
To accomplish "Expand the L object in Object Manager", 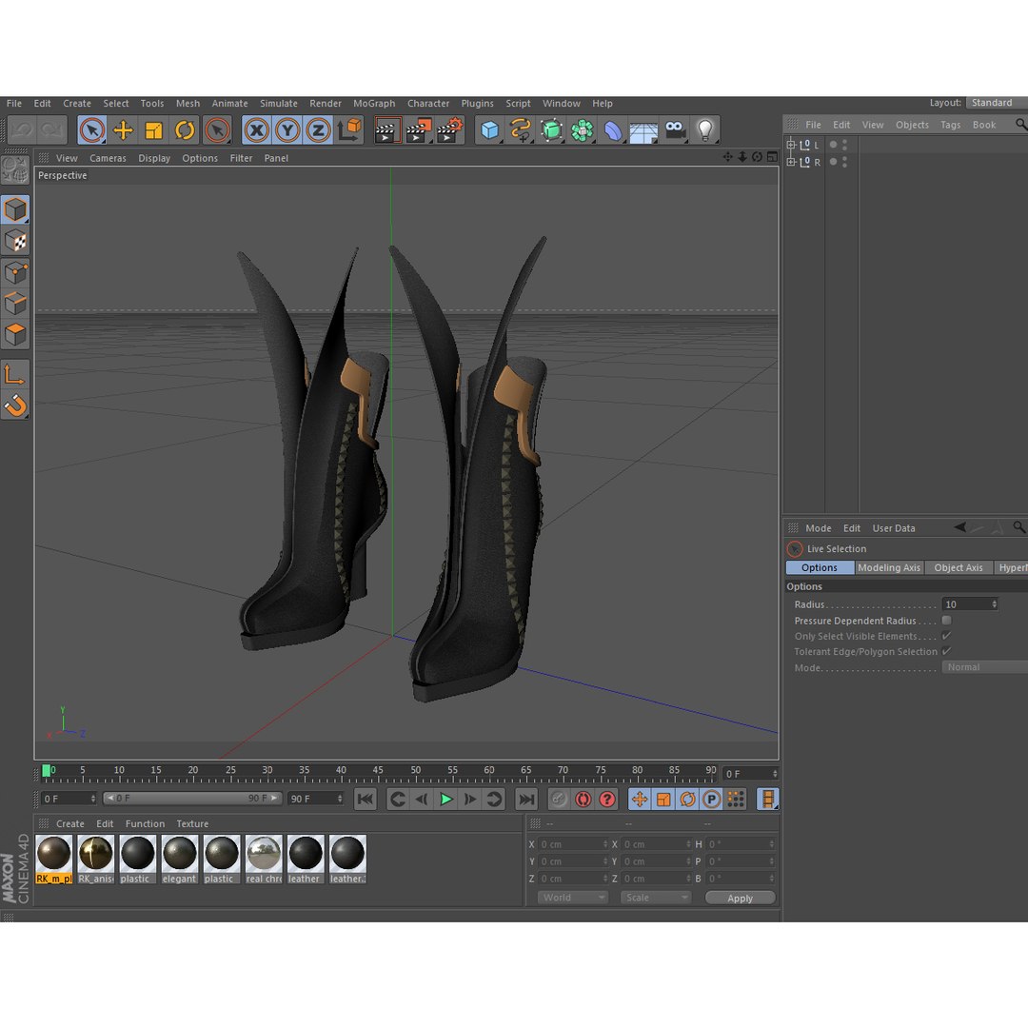I will [x=791, y=145].
